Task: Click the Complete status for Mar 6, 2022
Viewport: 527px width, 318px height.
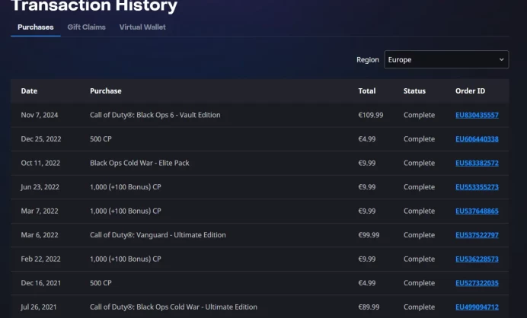Action: coord(419,235)
